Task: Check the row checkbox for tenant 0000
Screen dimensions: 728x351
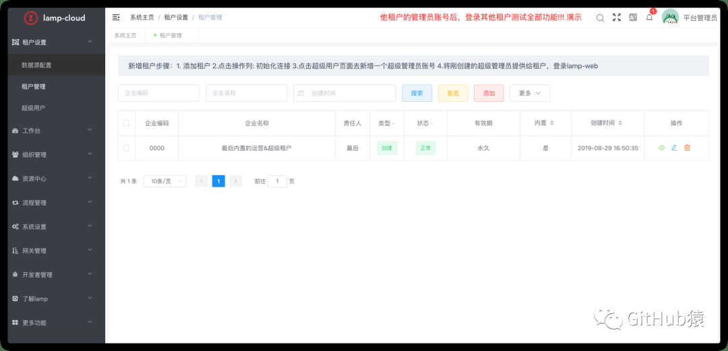Action: click(126, 148)
